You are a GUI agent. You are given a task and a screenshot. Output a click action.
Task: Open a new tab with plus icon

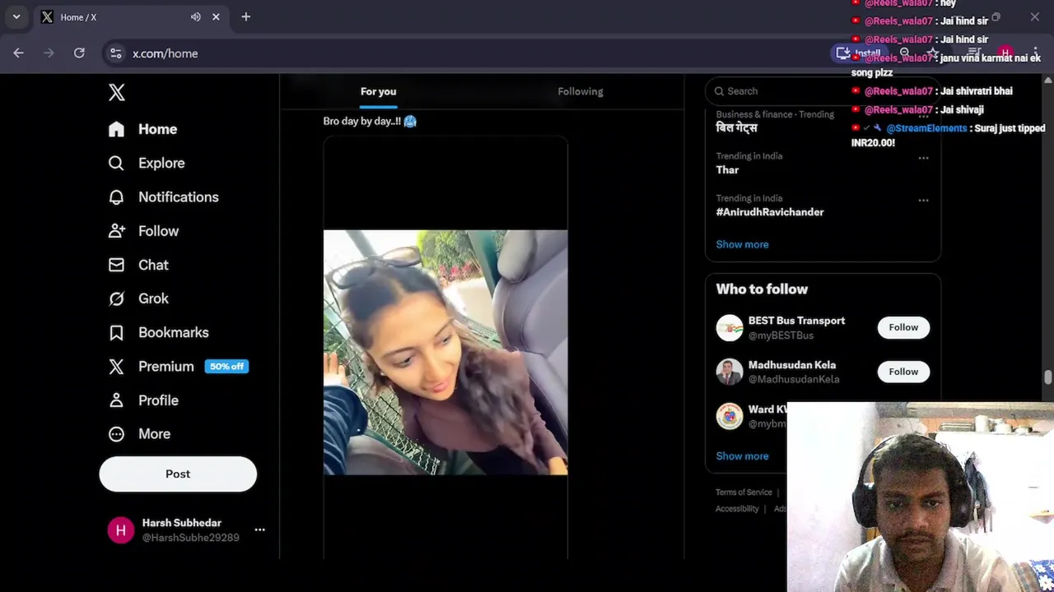point(245,16)
